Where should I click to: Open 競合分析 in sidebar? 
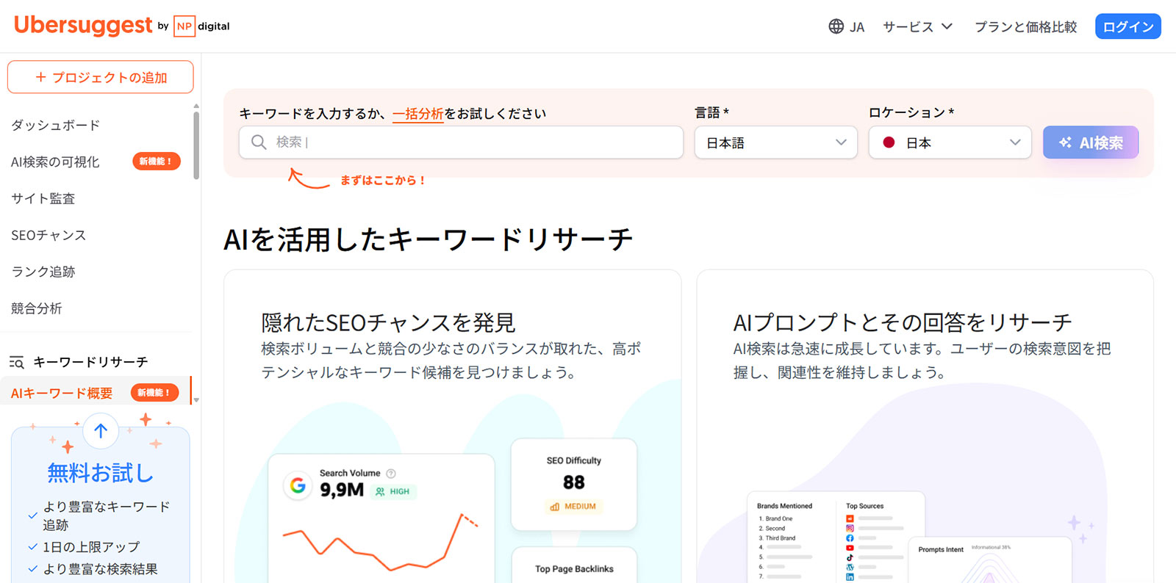(x=37, y=308)
